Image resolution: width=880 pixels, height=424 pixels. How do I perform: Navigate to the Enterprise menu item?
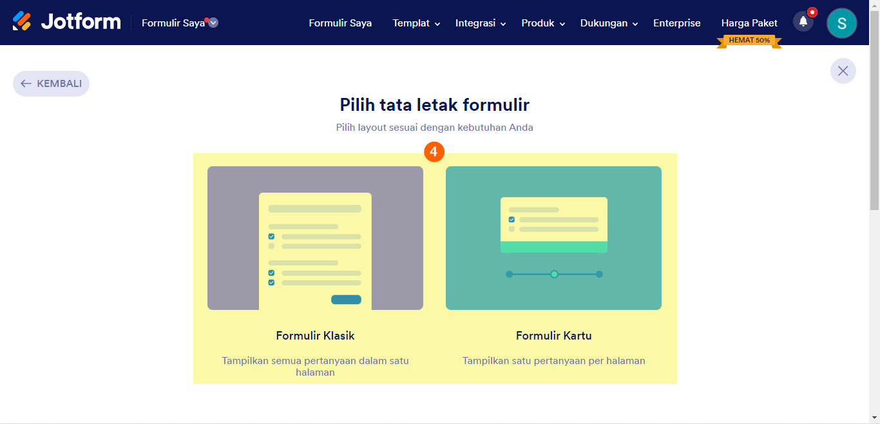(676, 23)
